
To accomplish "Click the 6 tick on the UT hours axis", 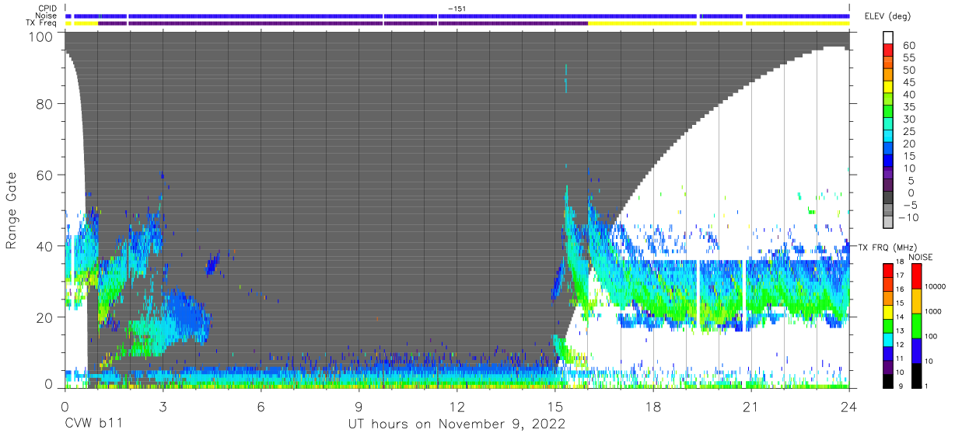I will coord(261,406).
